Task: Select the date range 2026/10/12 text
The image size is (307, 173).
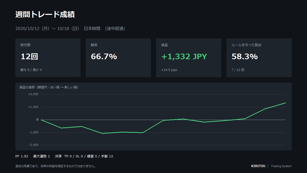Action: point(27,28)
